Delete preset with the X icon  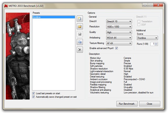[80, 50]
